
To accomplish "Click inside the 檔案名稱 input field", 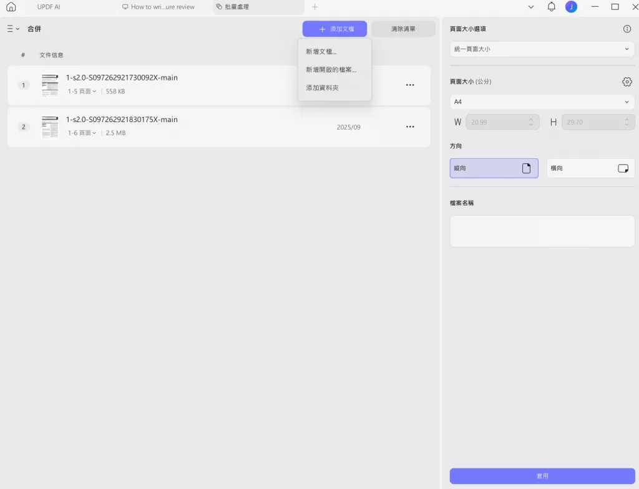I will click(542, 230).
